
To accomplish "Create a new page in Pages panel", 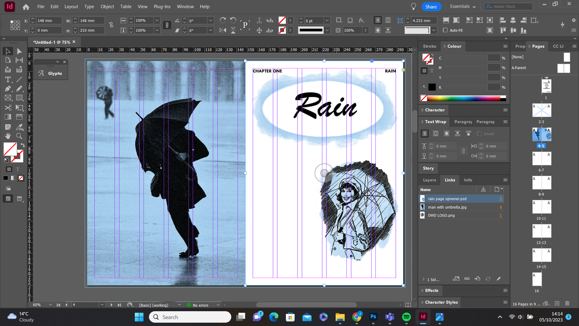I will [557, 303].
